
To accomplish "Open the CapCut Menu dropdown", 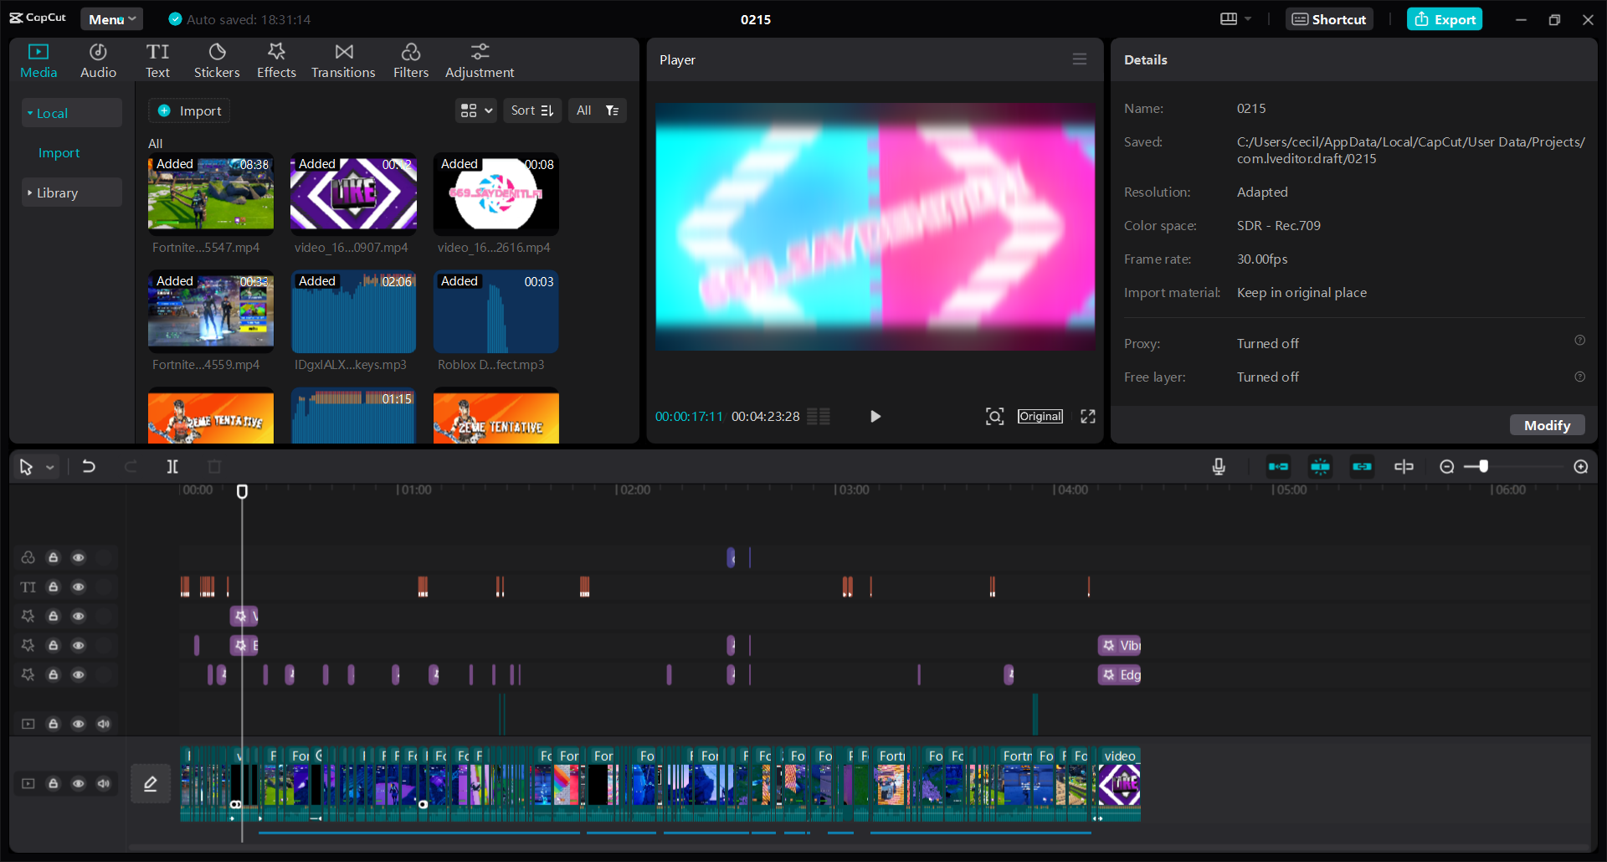I will 112,19.
